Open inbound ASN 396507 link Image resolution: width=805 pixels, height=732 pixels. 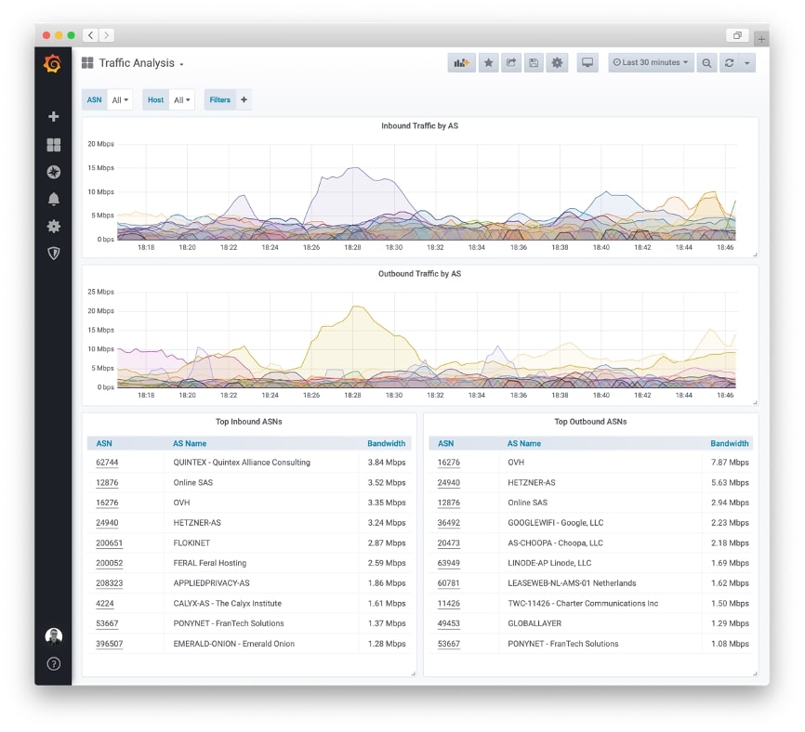coord(110,644)
